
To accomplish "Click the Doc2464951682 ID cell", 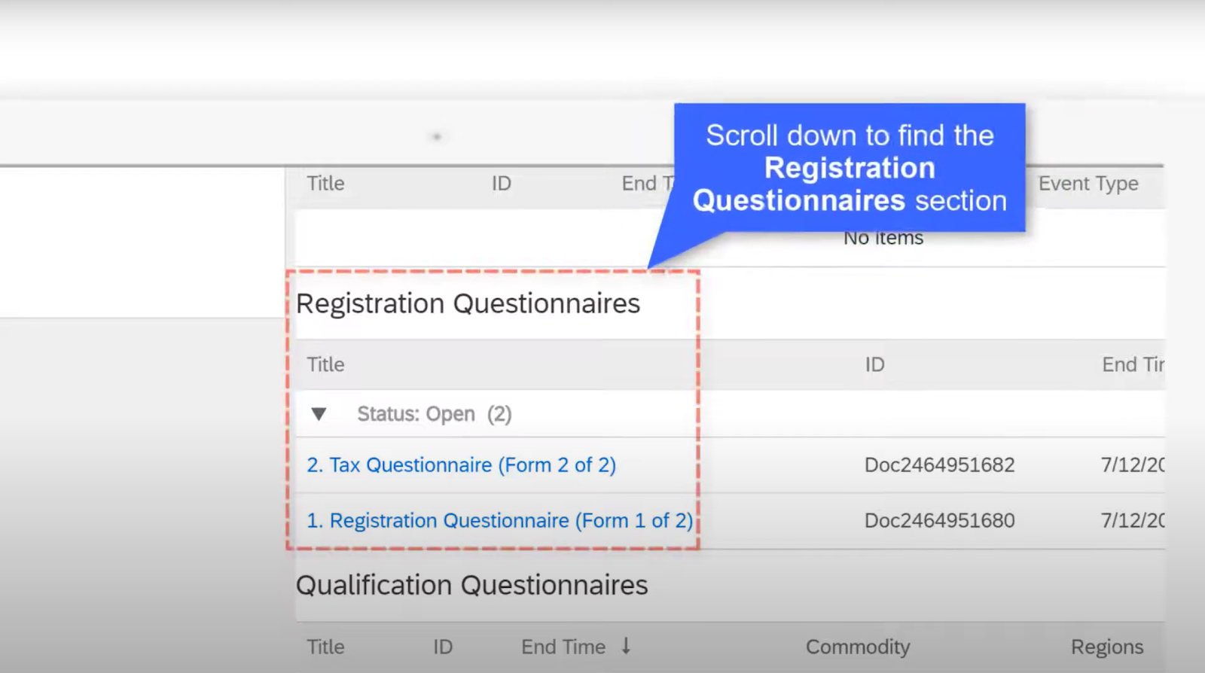I will click(939, 465).
